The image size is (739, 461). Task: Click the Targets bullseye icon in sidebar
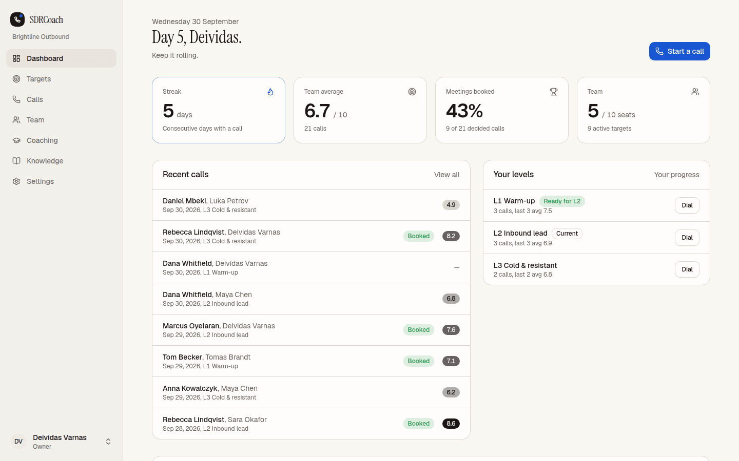[16, 79]
